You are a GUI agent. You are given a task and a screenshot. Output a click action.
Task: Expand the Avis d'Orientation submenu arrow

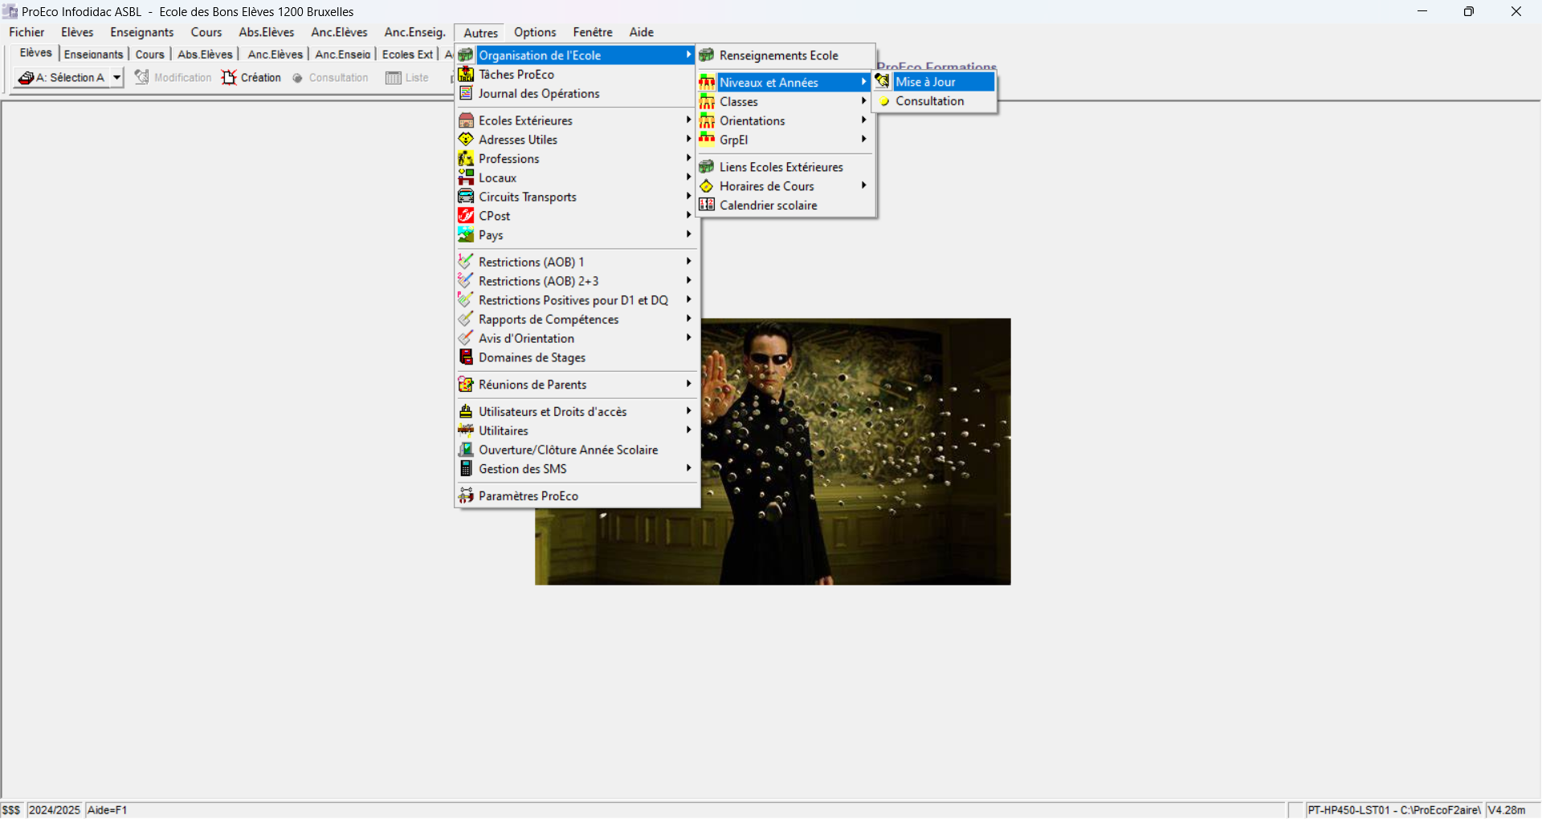click(689, 338)
